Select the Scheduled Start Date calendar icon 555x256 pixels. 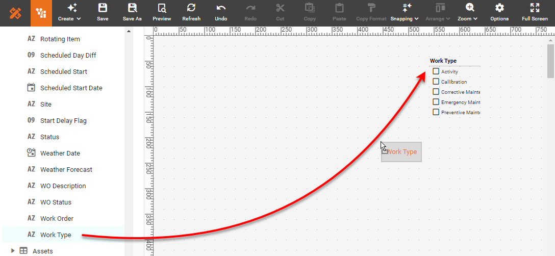tap(31, 88)
